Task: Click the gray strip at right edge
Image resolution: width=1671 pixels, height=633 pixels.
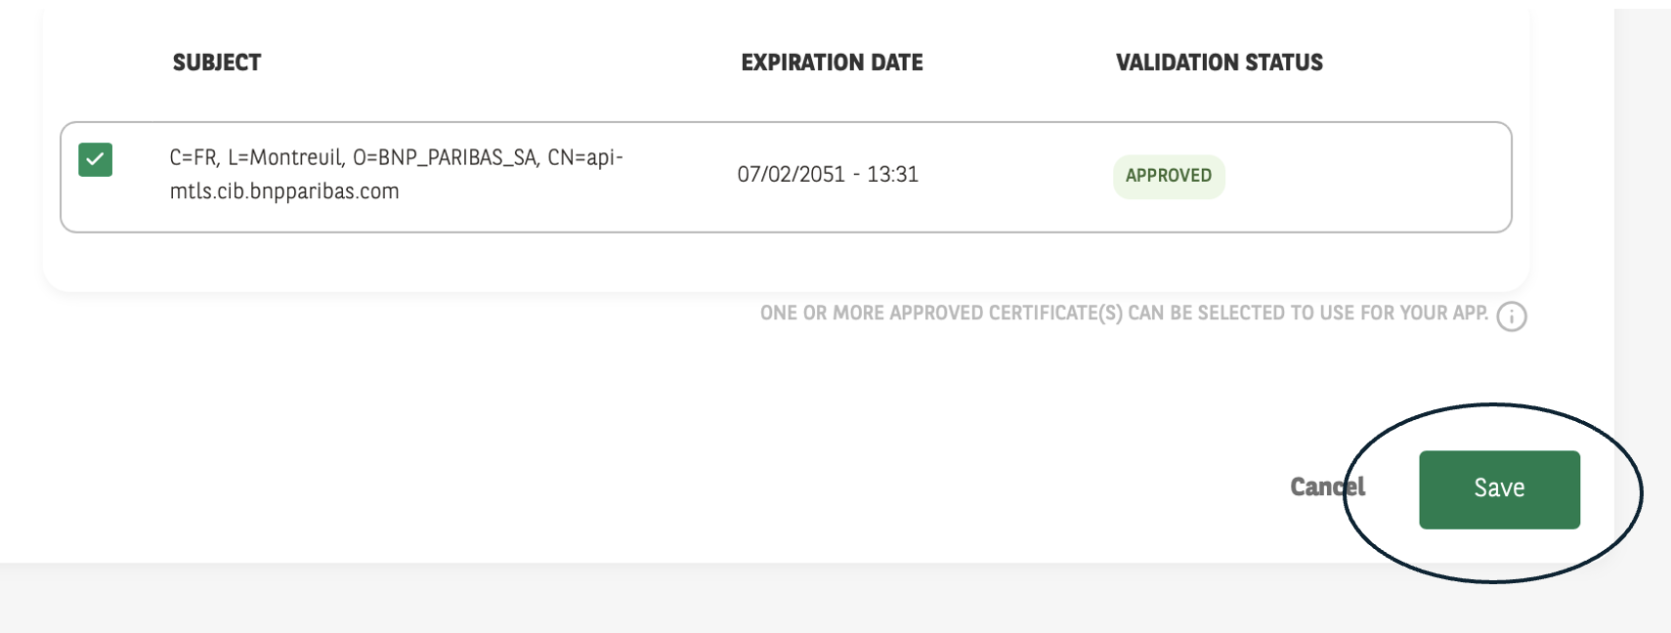Action: [x=1642, y=293]
